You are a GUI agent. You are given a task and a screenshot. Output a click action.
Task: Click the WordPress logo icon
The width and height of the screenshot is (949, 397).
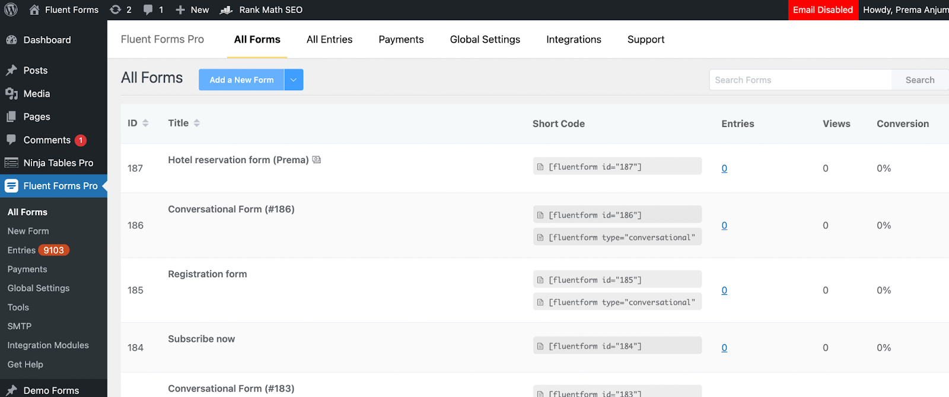pyautogui.click(x=11, y=9)
